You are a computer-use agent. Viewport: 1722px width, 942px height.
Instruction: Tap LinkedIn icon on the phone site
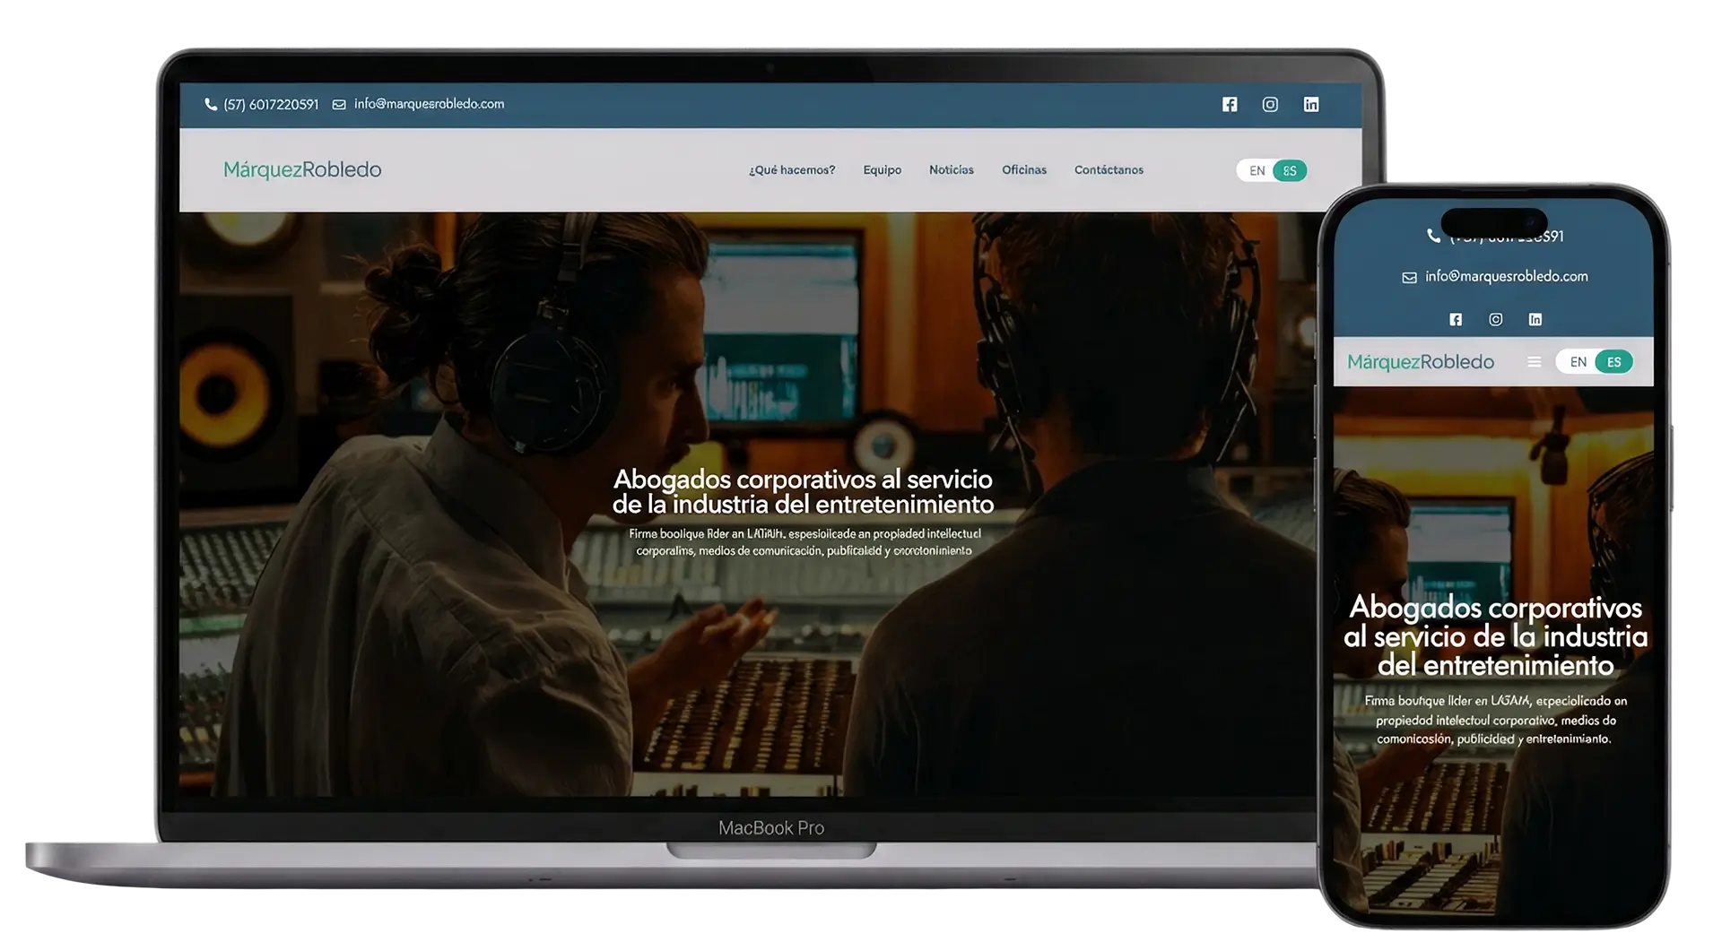[x=1535, y=319]
